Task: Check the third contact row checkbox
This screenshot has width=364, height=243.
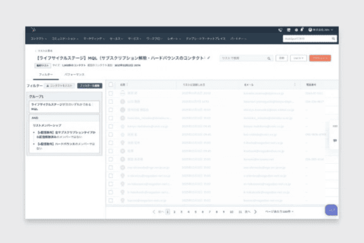Action: pos(111,109)
